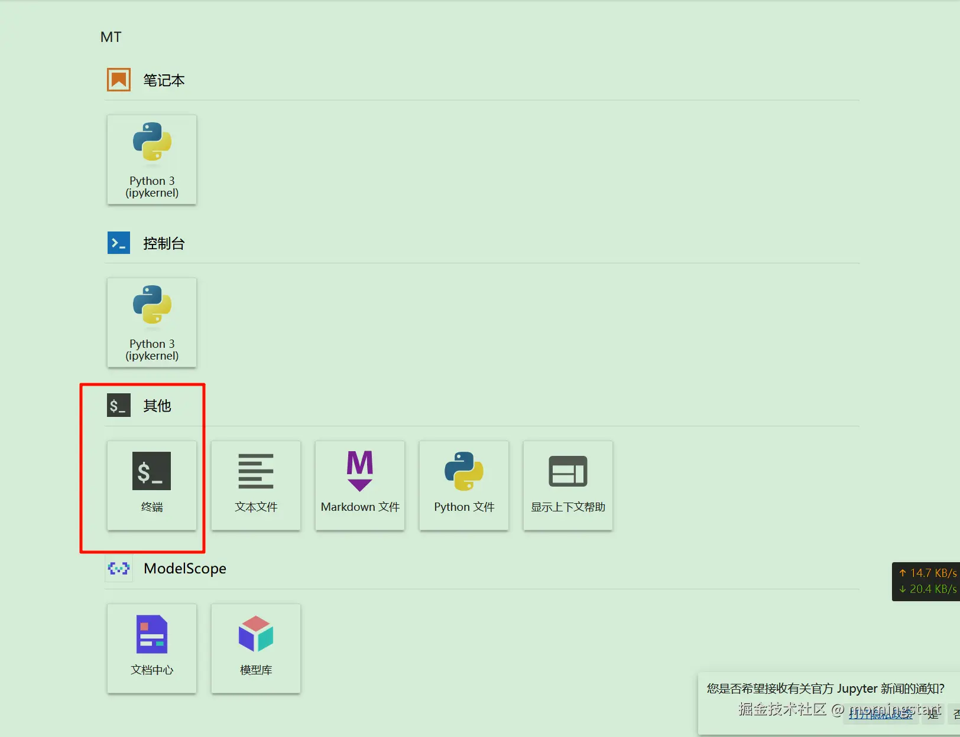Create a new 文本文件 text file
This screenshot has height=737, width=960.
256,485
